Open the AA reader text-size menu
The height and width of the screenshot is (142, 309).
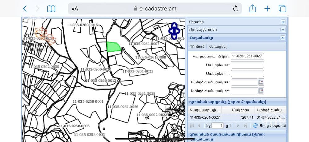pyautogui.click(x=75, y=9)
